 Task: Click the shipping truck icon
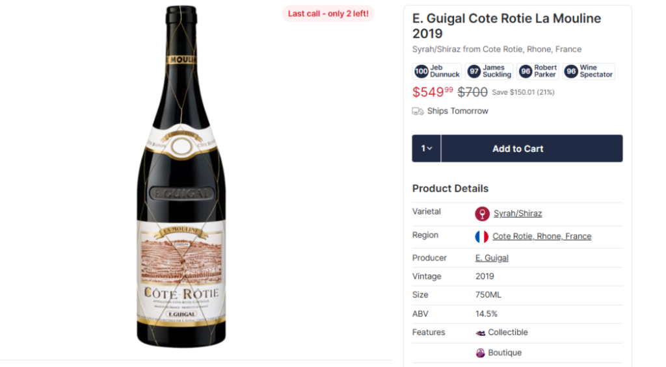coord(418,111)
